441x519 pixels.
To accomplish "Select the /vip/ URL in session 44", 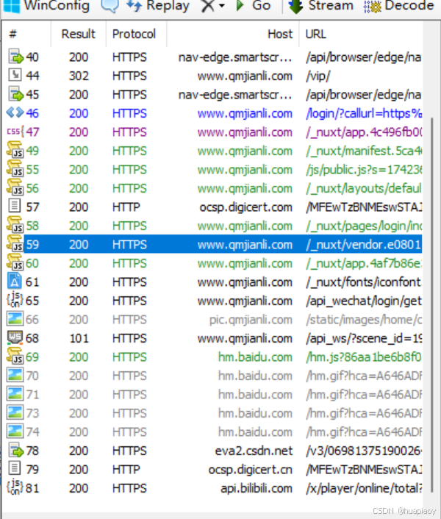I will tap(318, 76).
